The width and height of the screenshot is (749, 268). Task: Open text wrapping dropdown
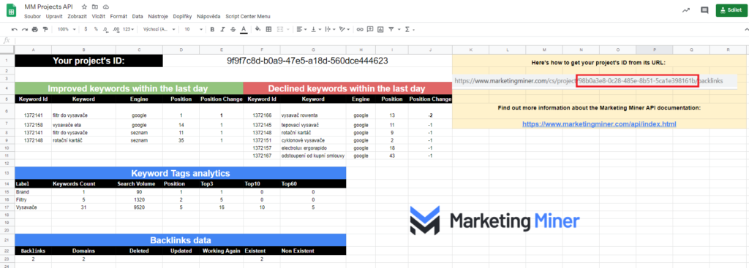click(330, 29)
